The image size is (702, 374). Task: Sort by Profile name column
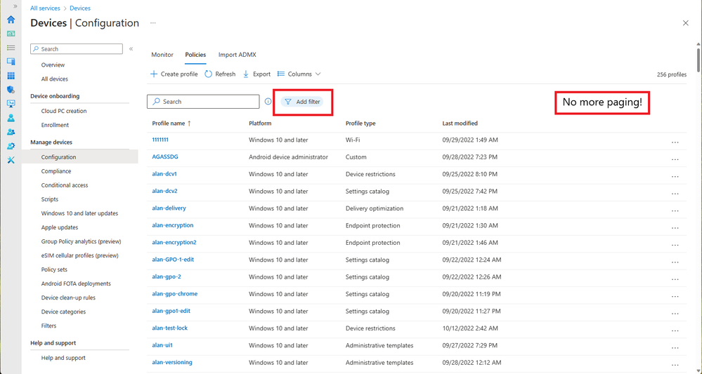171,123
